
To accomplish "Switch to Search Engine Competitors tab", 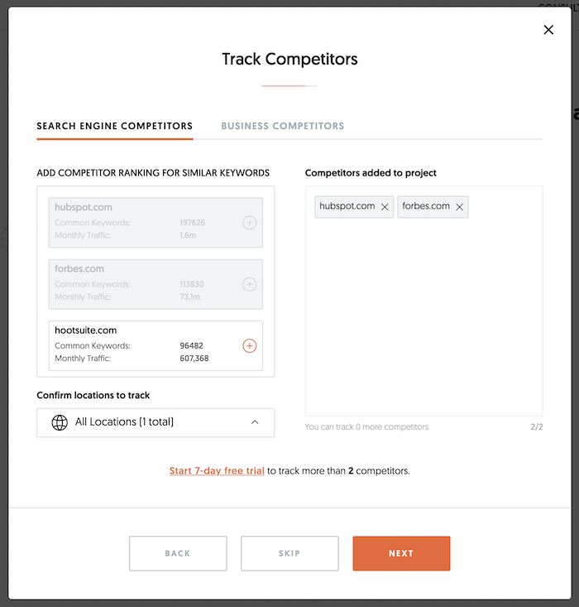I will click(x=115, y=127).
